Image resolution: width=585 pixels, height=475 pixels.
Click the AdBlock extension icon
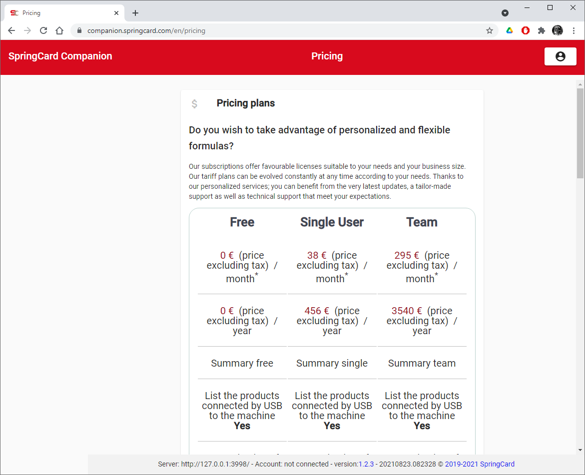pyautogui.click(x=525, y=30)
